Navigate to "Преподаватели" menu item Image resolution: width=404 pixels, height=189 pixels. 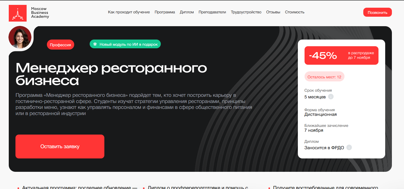(212, 12)
